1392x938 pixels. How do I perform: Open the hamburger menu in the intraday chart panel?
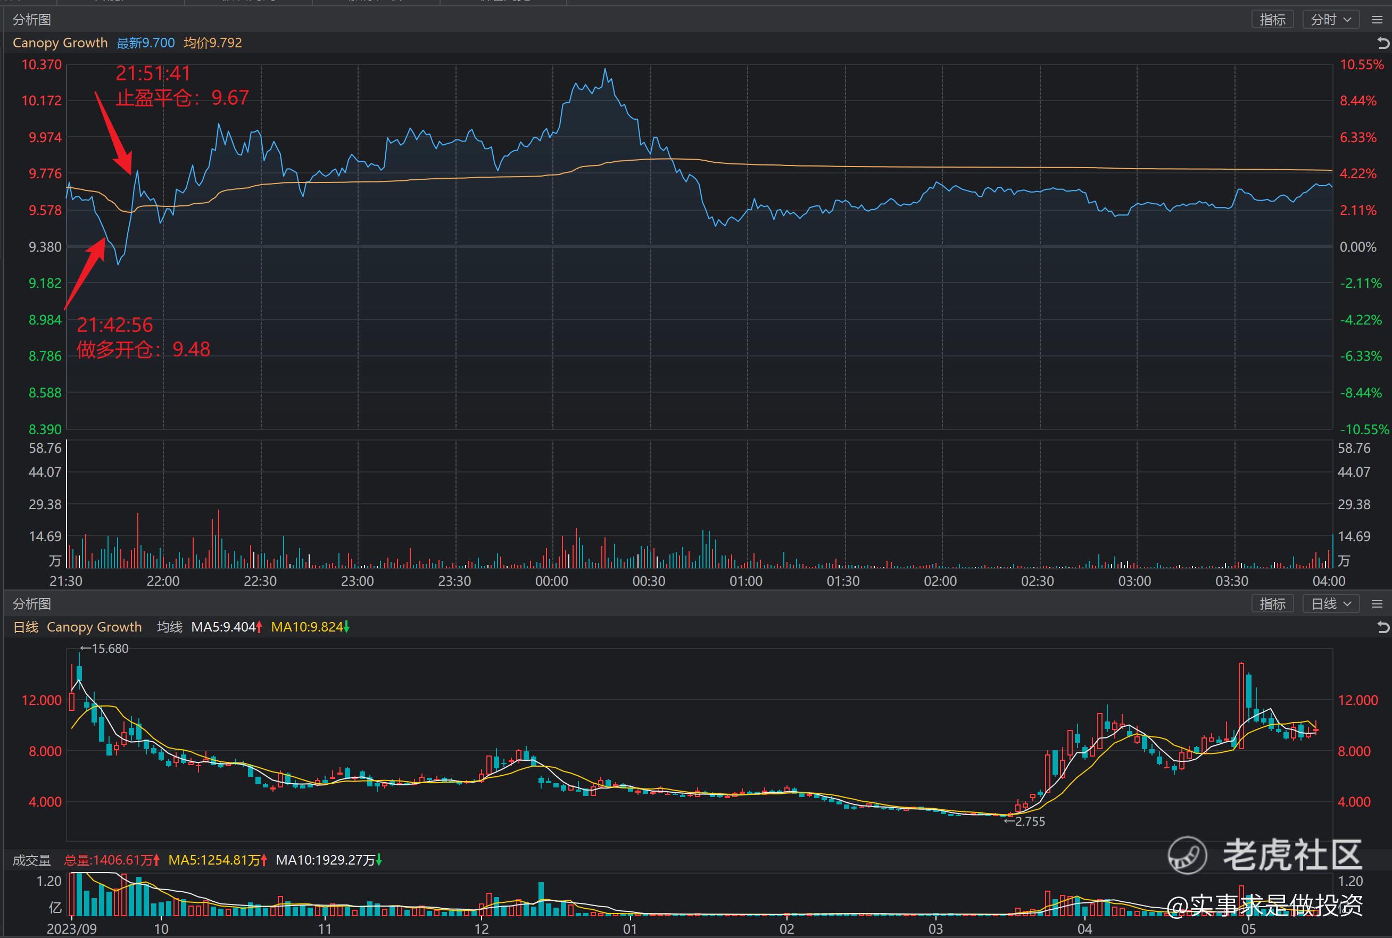[x=1377, y=20]
